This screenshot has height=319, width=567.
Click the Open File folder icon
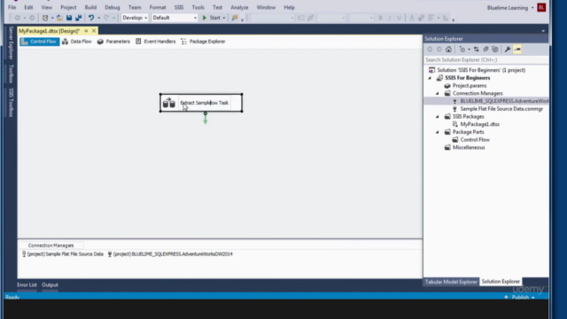coord(59,18)
